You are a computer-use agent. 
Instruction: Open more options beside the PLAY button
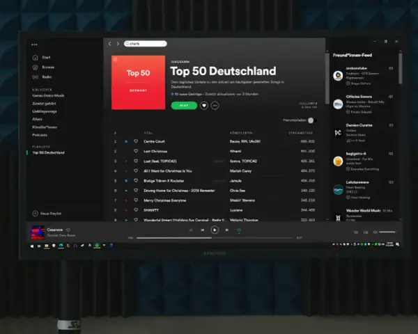tap(215, 106)
